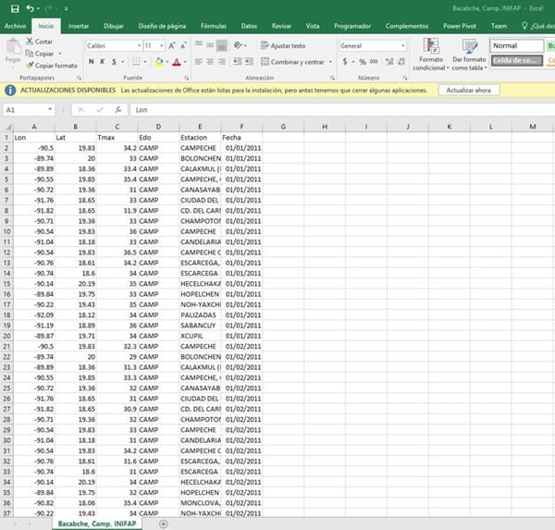Apply the yellow fill color bucket
Screen dimensions: 555x530
159,62
